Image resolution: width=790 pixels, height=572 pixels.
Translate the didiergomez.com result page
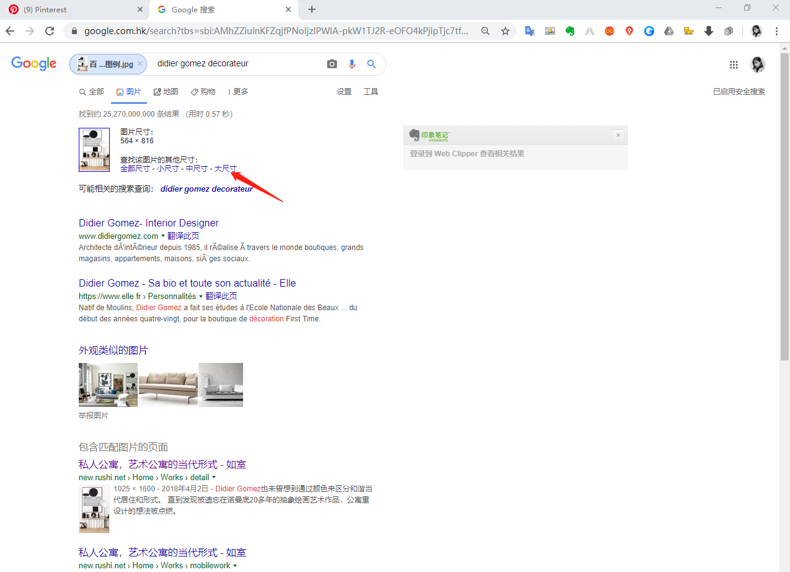pyautogui.click(x=184, y=236)
